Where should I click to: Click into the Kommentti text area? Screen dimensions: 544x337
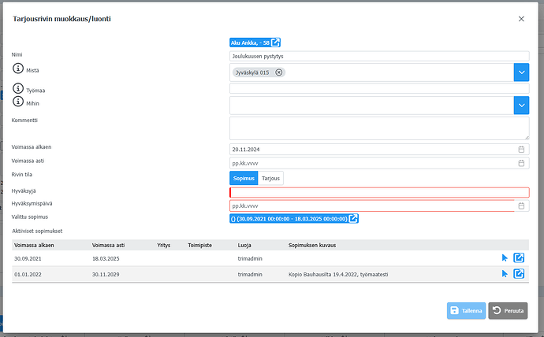[378, 128]
